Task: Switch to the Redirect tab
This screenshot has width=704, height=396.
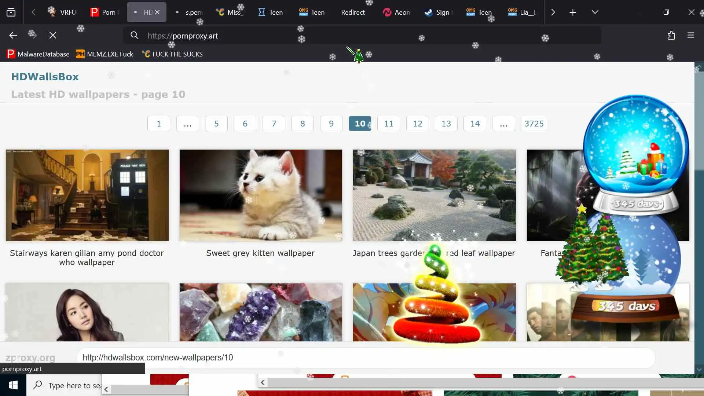Action: pos(353,12)
